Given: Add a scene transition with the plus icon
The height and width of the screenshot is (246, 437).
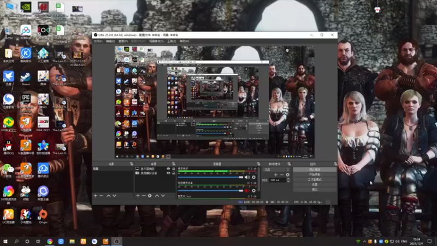Looking at the screenshot, I should click(276, 175).
